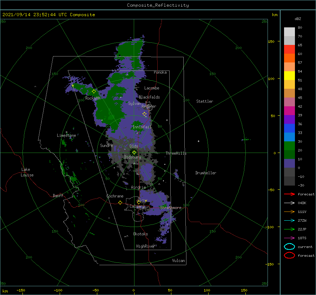The height and width of the screenshot is (295, 316).
Task: Click the 18TS legend label
Action: (302, 238)
